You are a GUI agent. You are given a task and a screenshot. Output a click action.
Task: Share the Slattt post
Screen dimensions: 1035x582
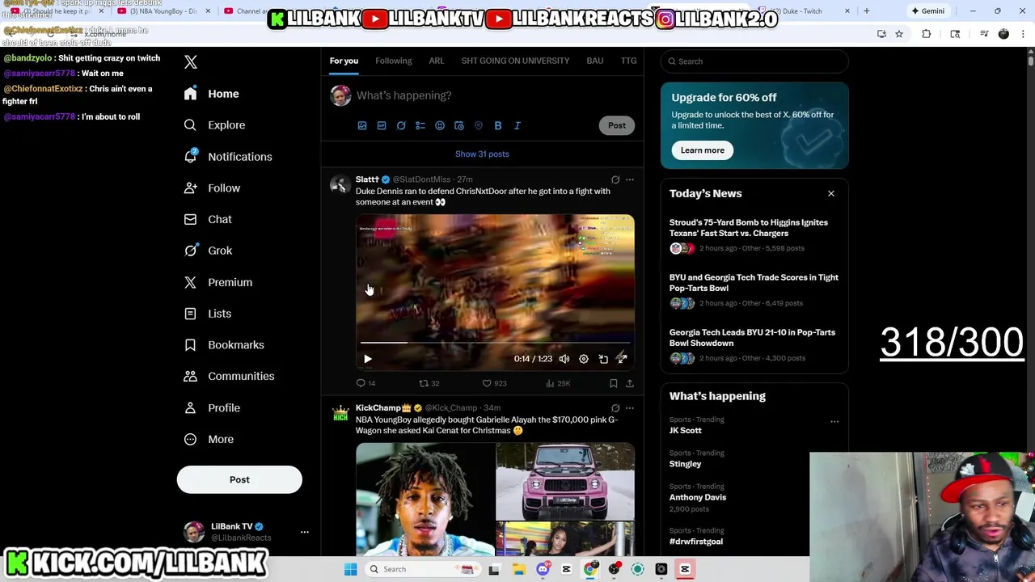coord(630,384)
